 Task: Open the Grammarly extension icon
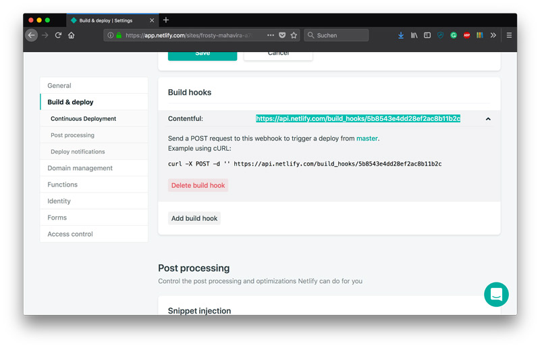coord(454,35)
